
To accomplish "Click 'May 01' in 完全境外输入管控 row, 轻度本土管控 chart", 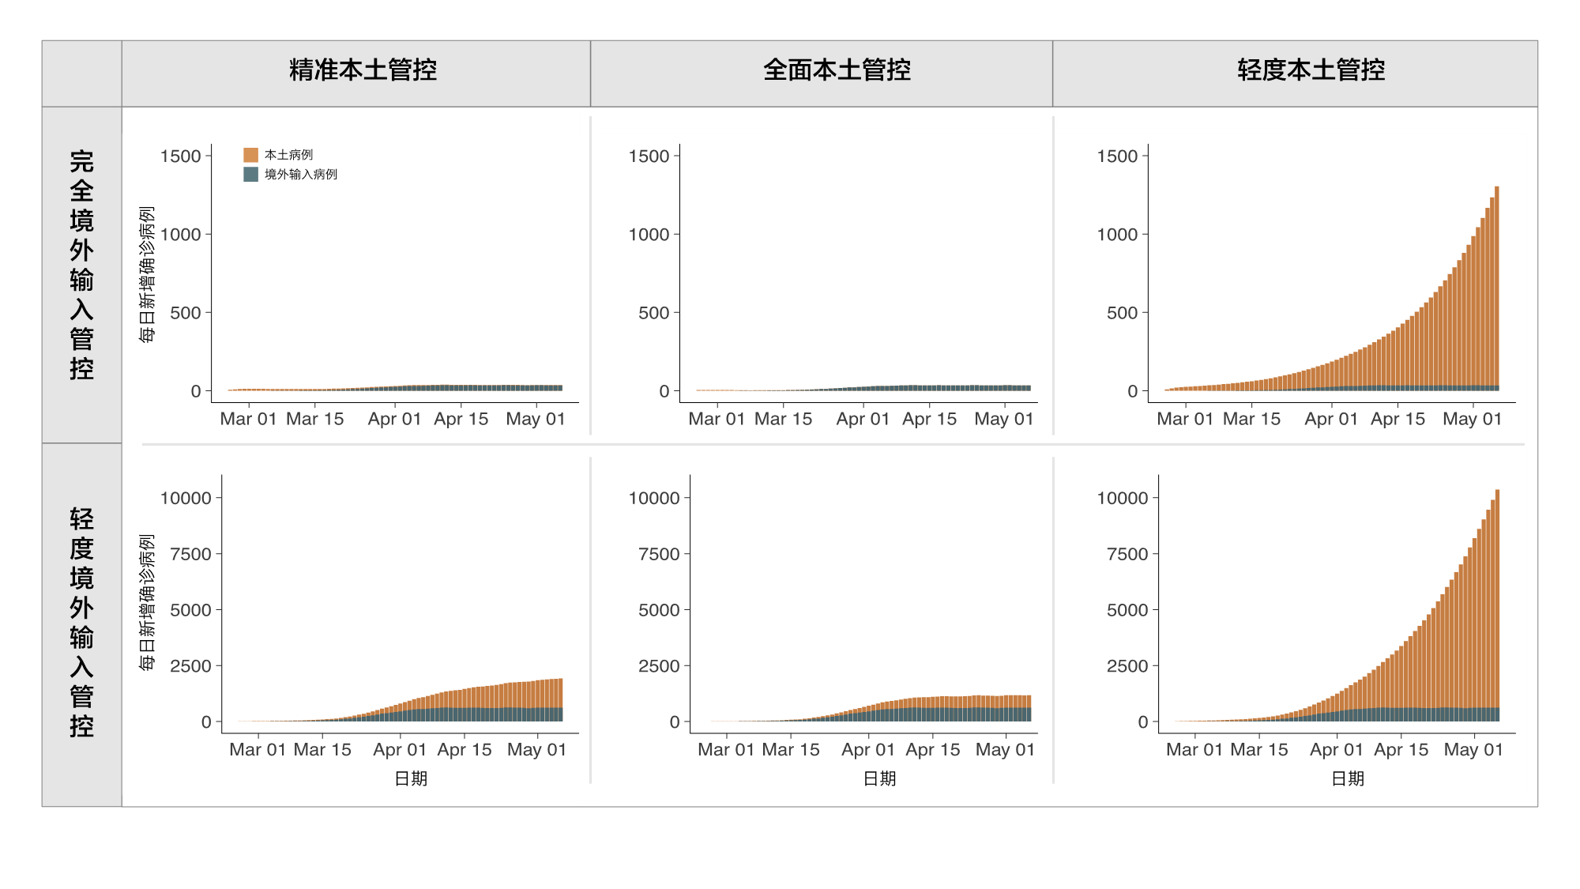I will [x=1473, y=419].
